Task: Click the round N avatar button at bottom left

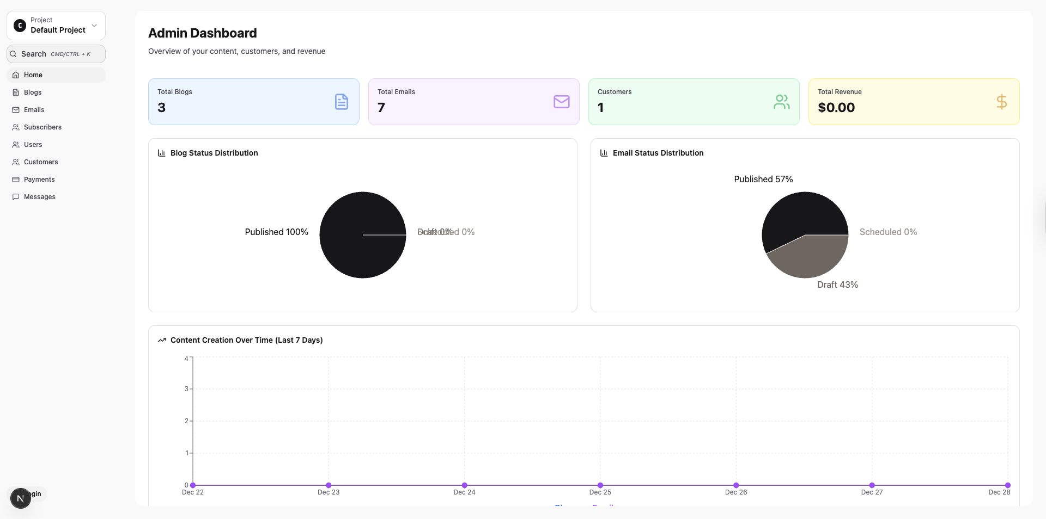Action: point(21,498)
